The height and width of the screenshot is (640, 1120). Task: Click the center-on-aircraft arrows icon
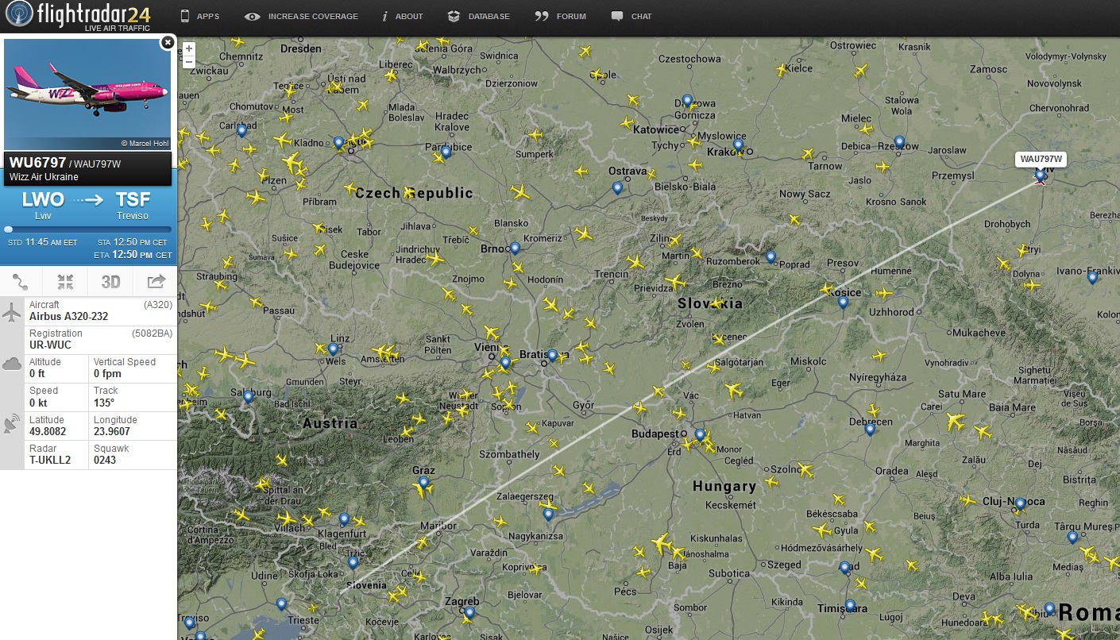66,281
